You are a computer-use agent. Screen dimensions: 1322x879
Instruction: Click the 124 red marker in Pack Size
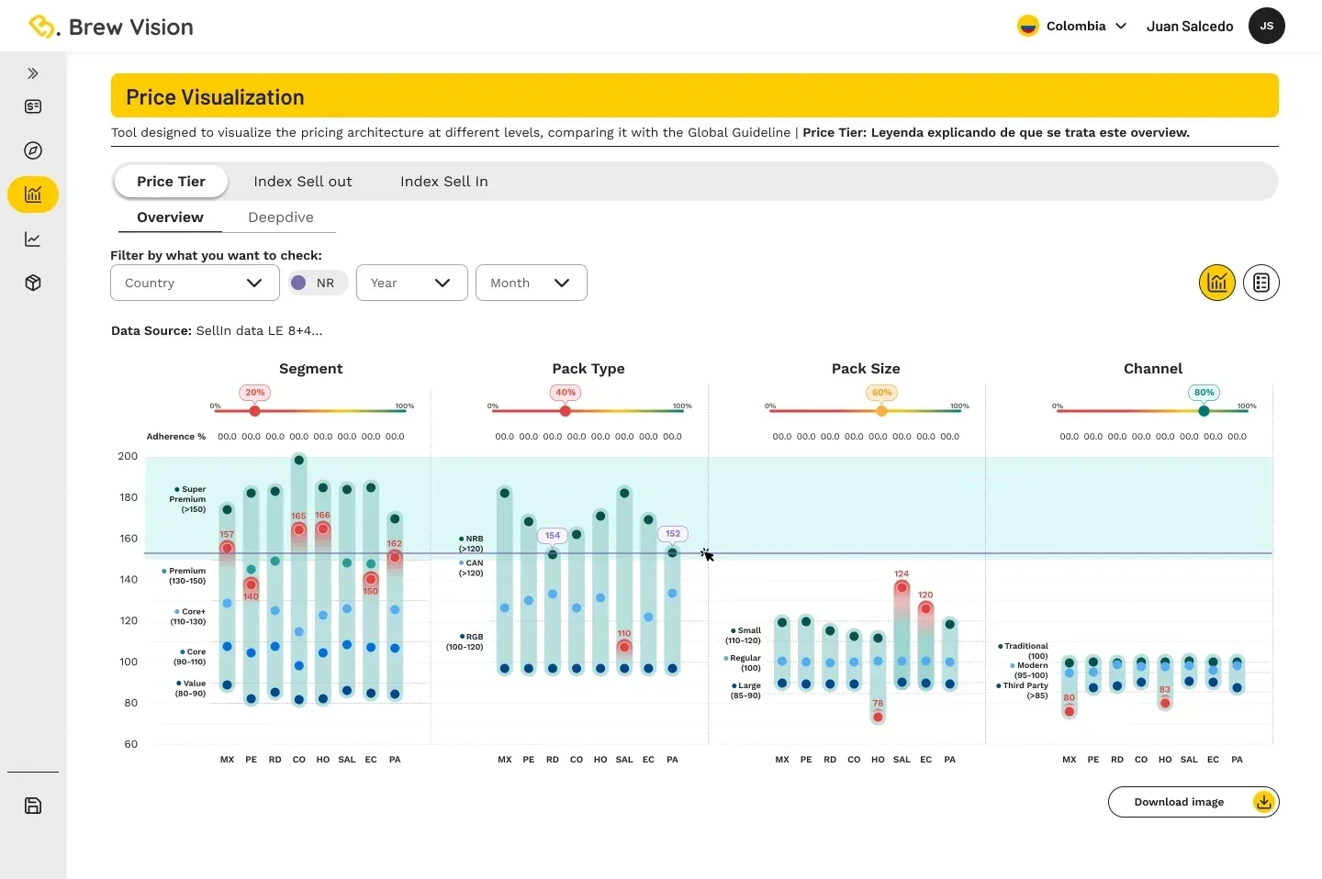(x=902, y=587)
